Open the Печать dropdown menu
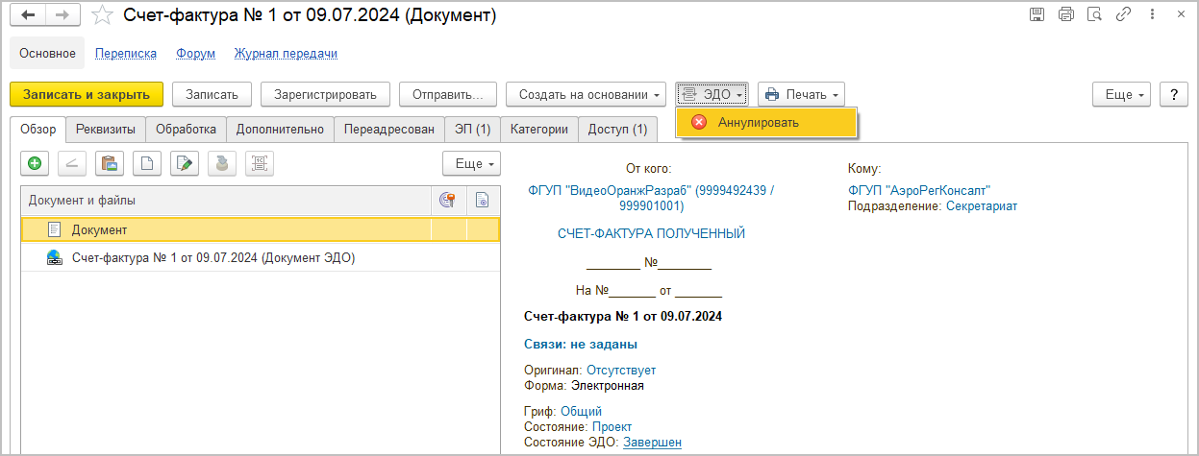Screen dimensions: 1199x456 tap(801, 94)
